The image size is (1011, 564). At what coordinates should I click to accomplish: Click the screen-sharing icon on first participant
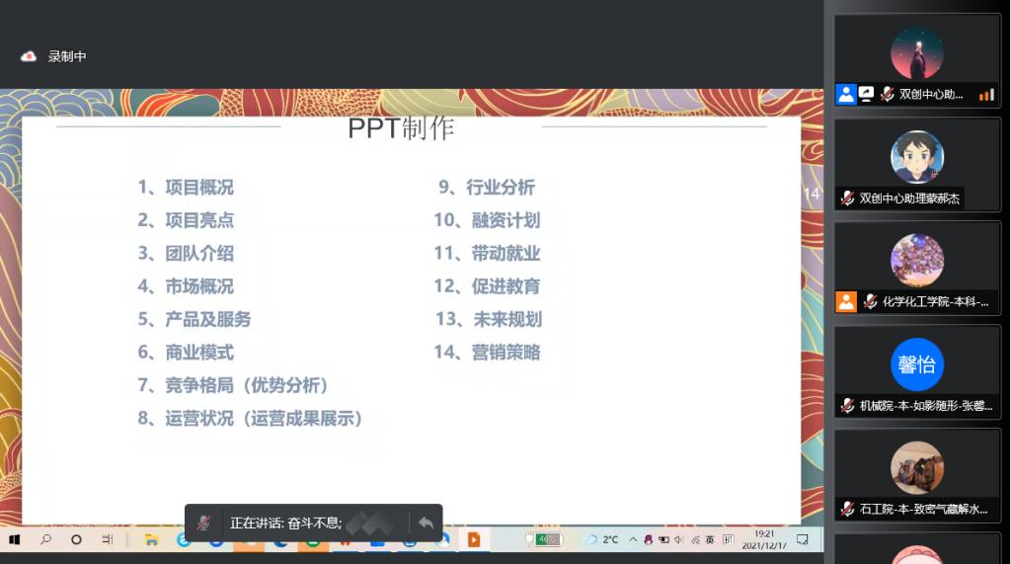pyautogui.click(x=866, y=95)
